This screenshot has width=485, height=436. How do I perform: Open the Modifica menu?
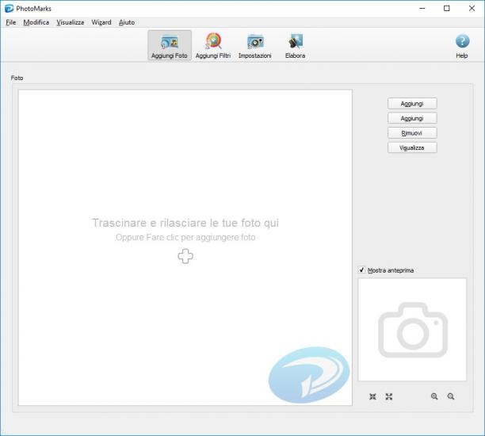(x=36, y=22)
